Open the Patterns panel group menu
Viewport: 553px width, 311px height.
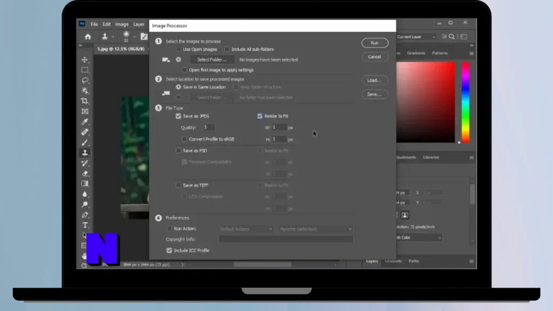tap(471, 53)
